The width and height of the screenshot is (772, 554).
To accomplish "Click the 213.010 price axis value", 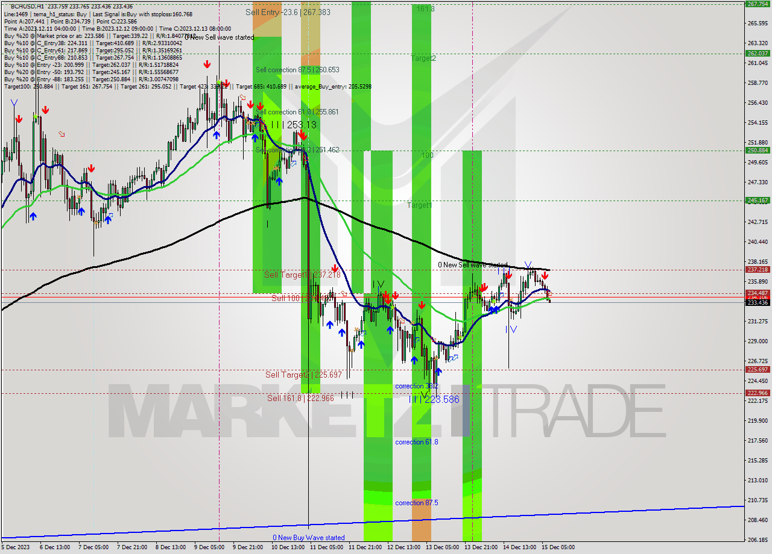I will tap(758, 480).
